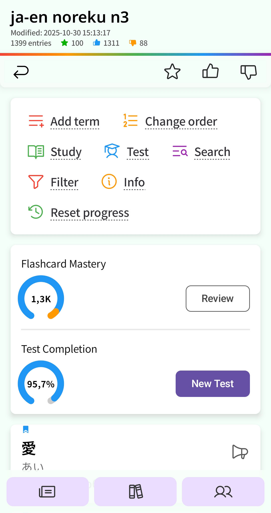
Task: Click the Test Completion 95,7% ring
Action: click(41, 383)
